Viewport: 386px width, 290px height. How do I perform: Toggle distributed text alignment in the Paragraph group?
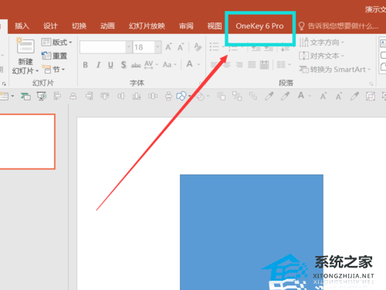264,64
